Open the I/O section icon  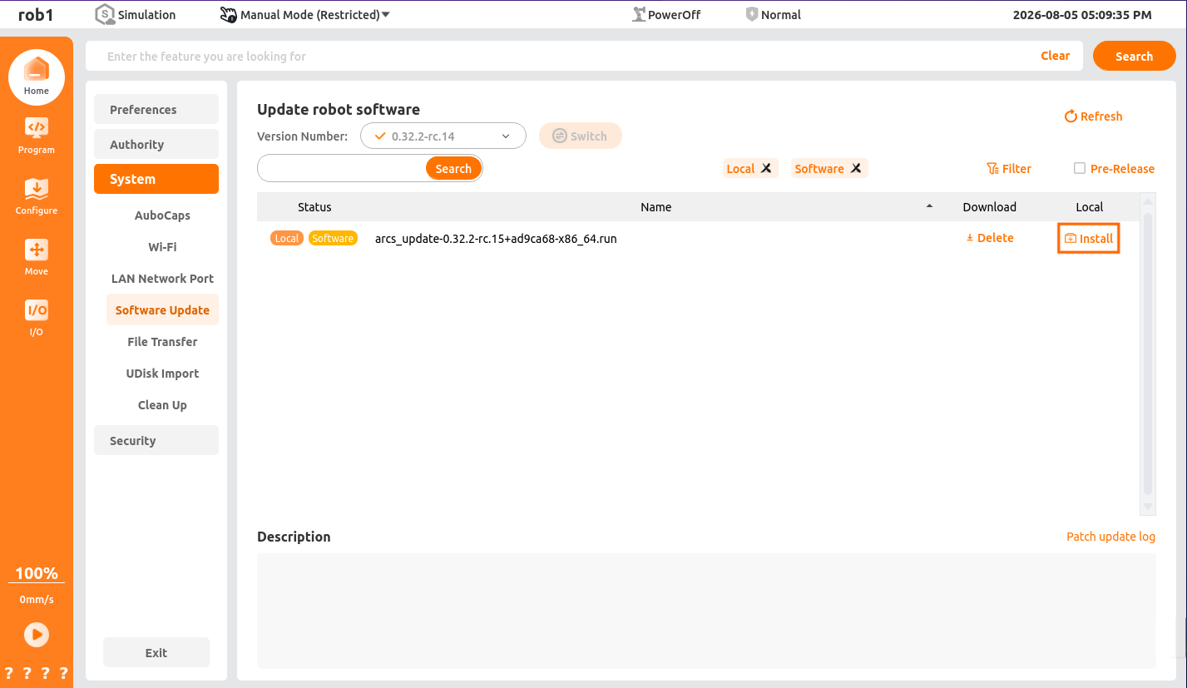click(x=37, y=318)
